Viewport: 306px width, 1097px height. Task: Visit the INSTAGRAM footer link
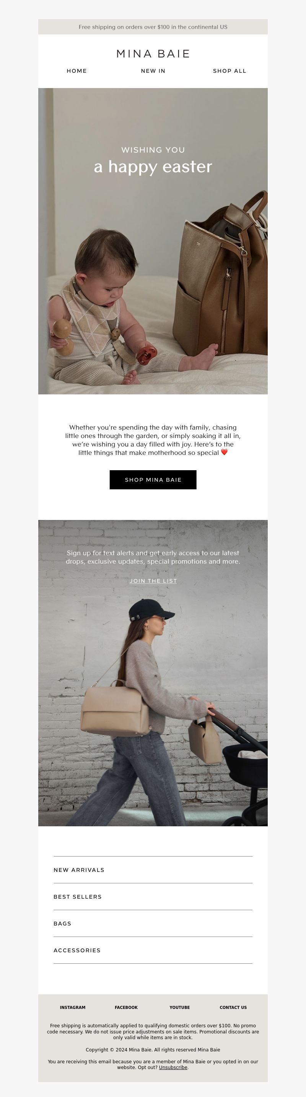click(73, 1007)
